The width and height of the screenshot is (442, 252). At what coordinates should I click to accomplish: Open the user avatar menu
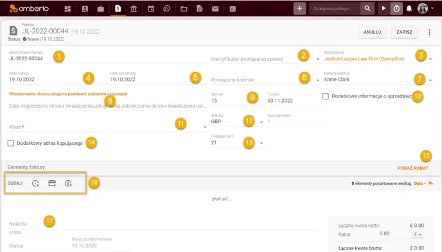425,8
